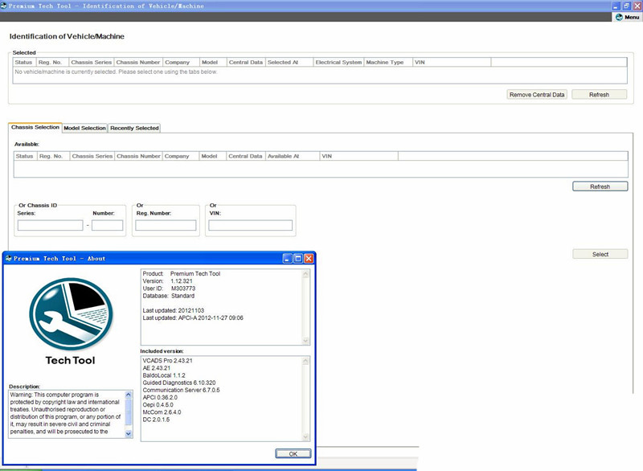
Task: Sort Available table by Company column
Action: pyautogui.click(x=181, y=156)
